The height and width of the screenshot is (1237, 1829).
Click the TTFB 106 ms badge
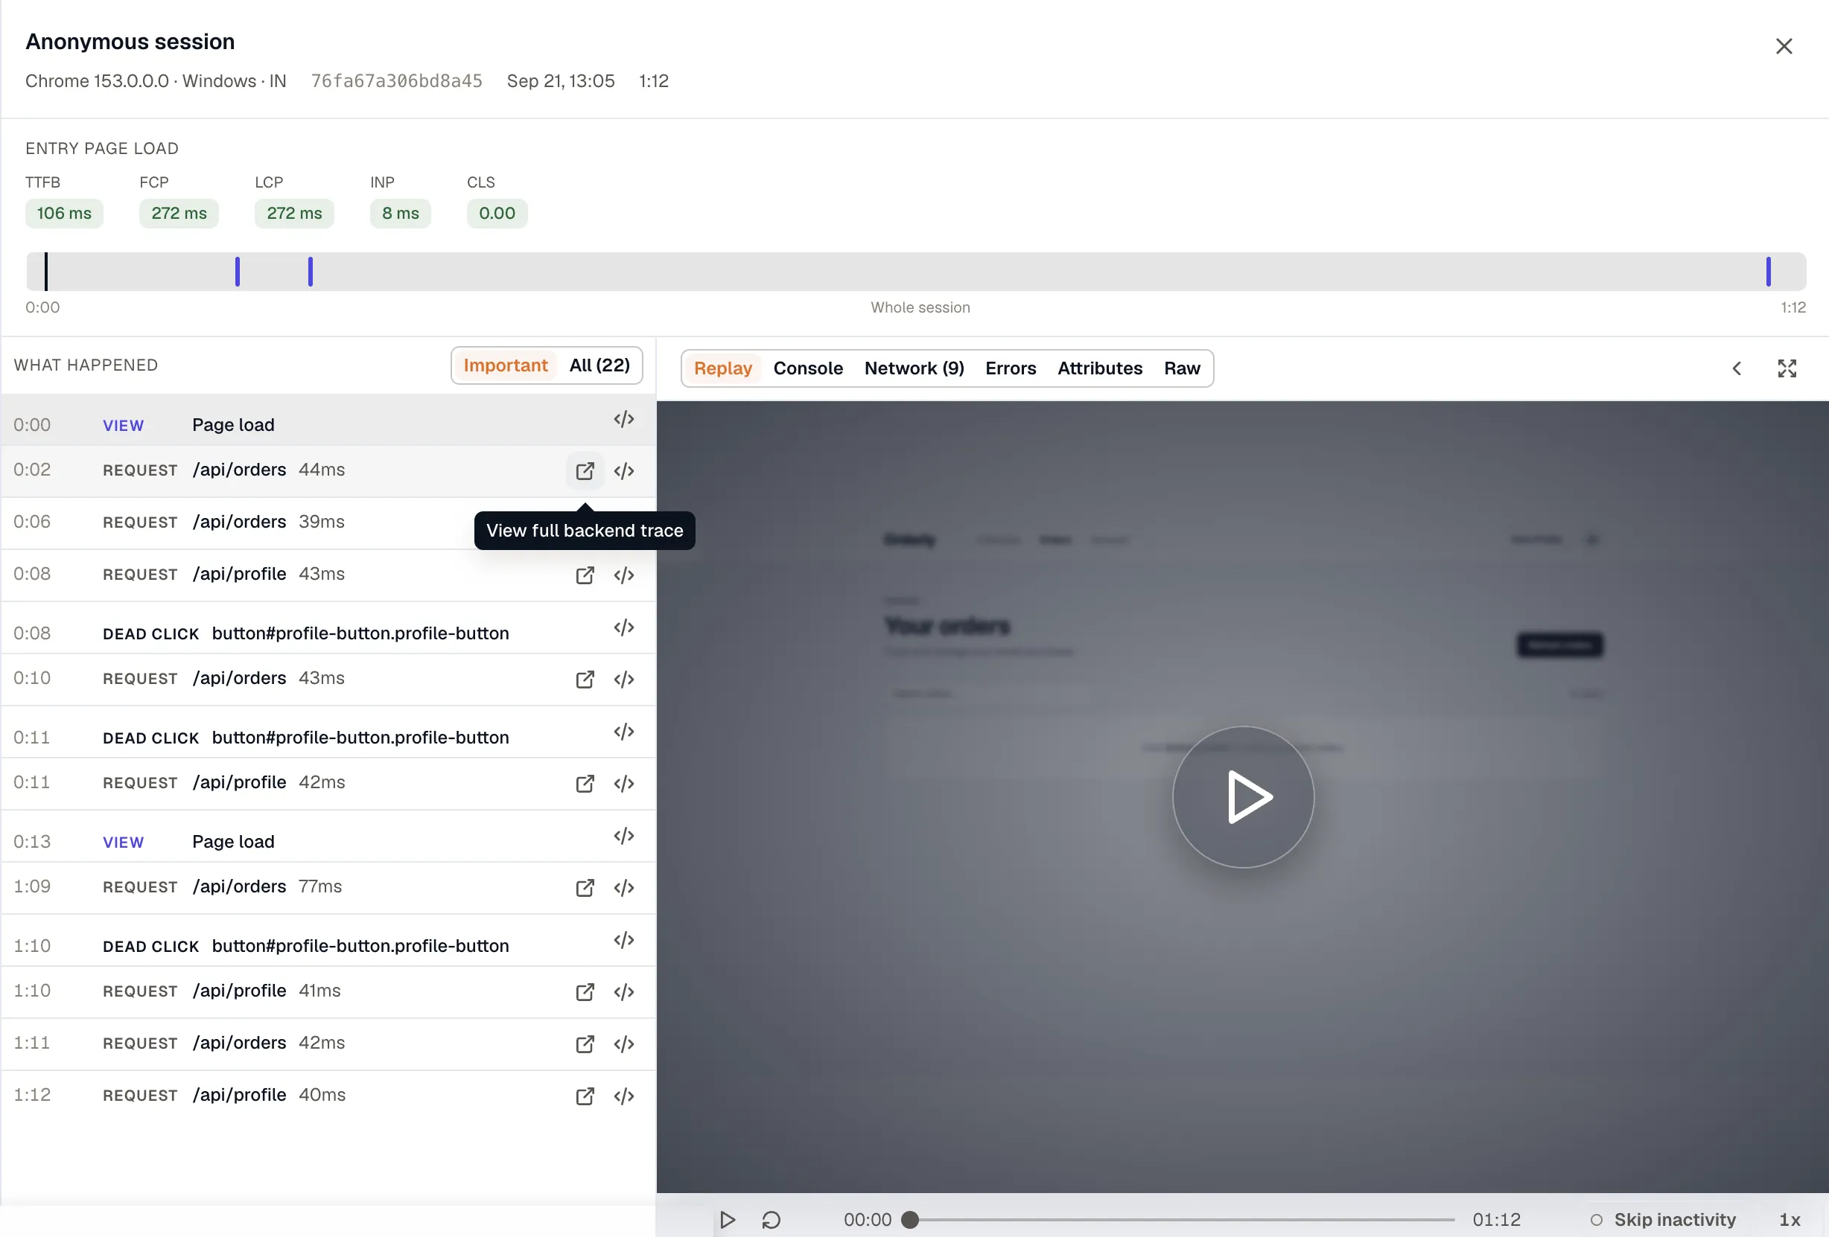pos(64,213)
